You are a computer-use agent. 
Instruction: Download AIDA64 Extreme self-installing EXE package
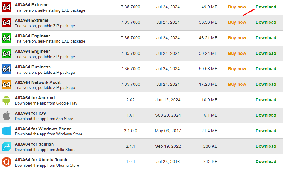coord(266,7)
